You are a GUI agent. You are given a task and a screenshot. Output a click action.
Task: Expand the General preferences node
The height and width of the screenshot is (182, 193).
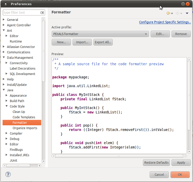(x=4, y=20)
